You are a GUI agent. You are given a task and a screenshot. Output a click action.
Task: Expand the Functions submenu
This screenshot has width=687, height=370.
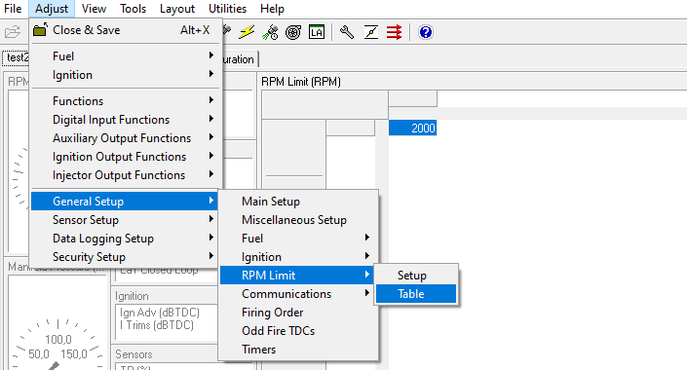pos(126,100)
